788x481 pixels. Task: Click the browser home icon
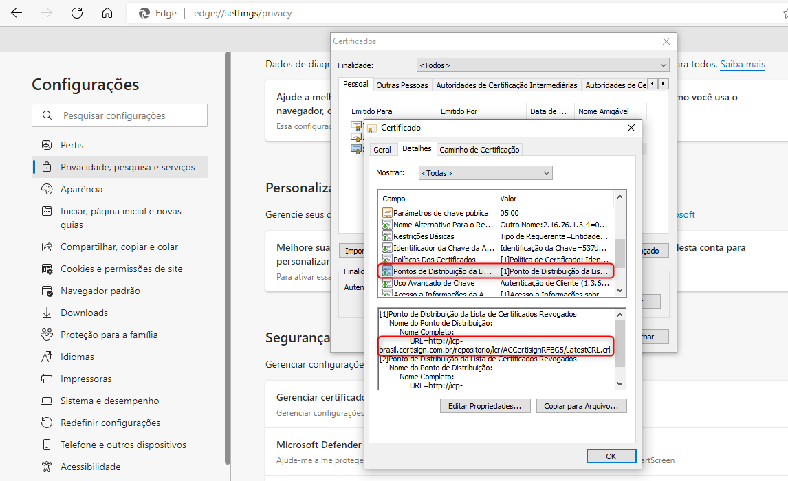107,13
